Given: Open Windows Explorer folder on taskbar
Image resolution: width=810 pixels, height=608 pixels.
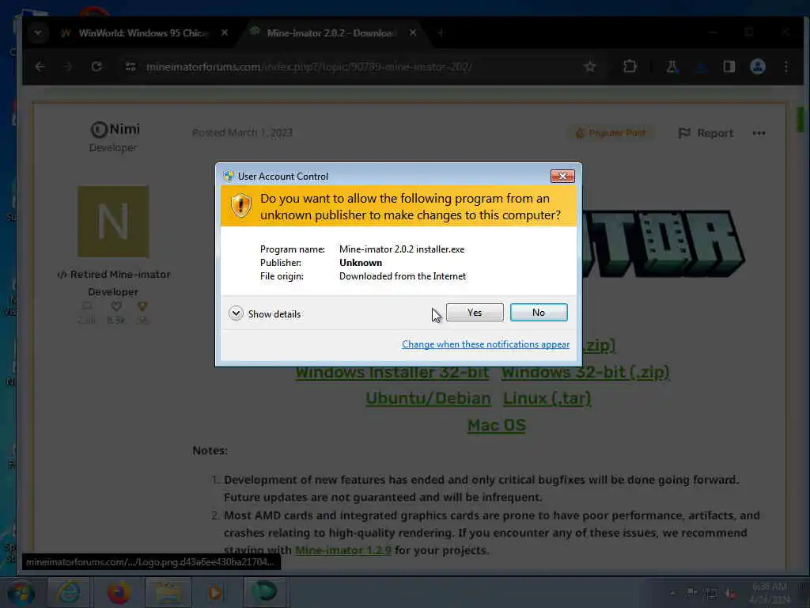Looking at the screenshot, I should (x=168, y=592).
